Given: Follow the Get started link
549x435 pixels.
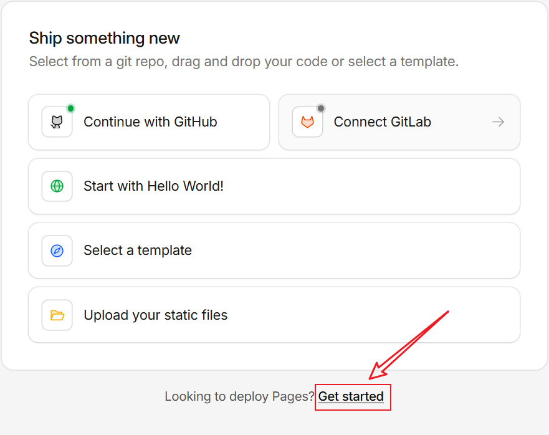Looking at the screenshot, I should coord(351,397).
